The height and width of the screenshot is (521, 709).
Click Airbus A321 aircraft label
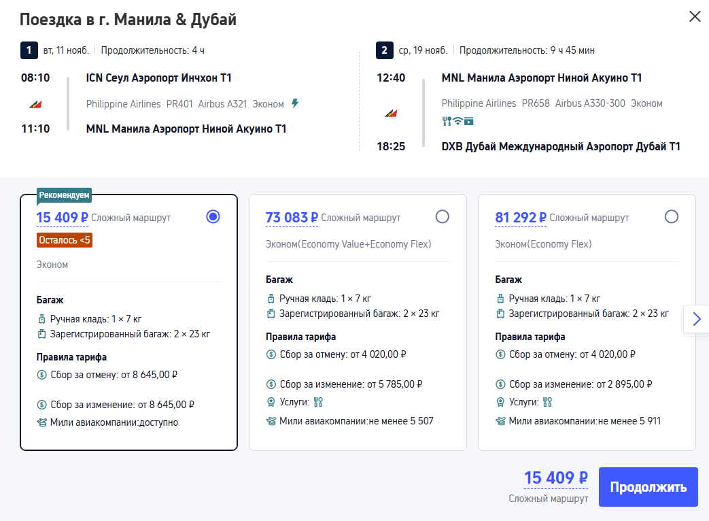coord(222,104)
